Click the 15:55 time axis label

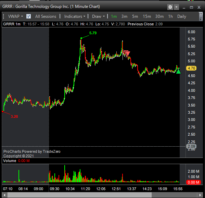click(178, 189)
